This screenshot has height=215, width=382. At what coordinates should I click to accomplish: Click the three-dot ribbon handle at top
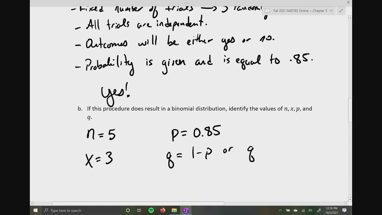point(186,3)
